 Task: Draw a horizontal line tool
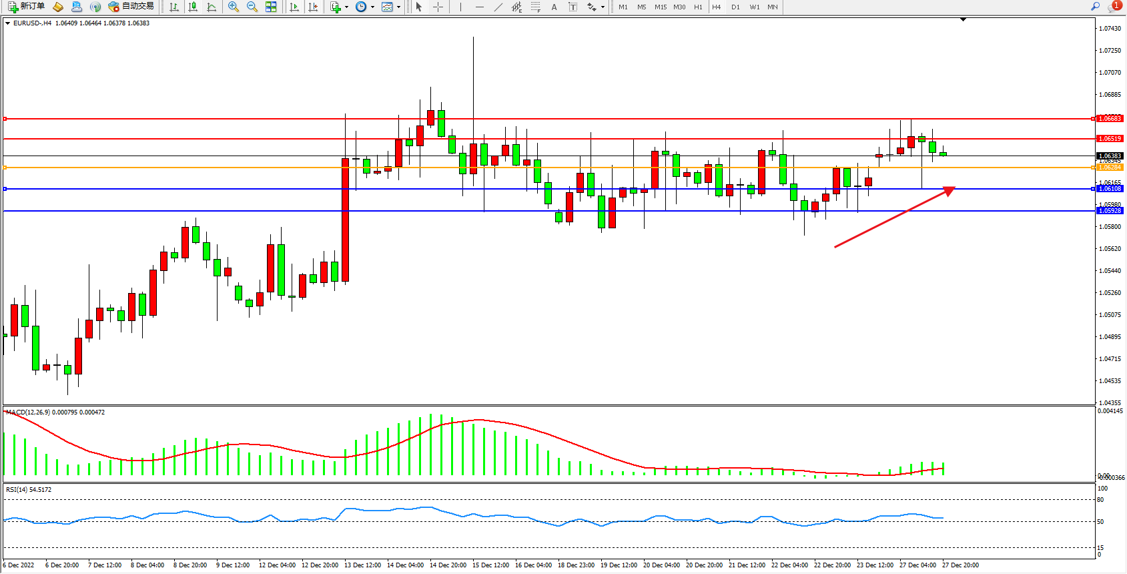tap(479, 7)
